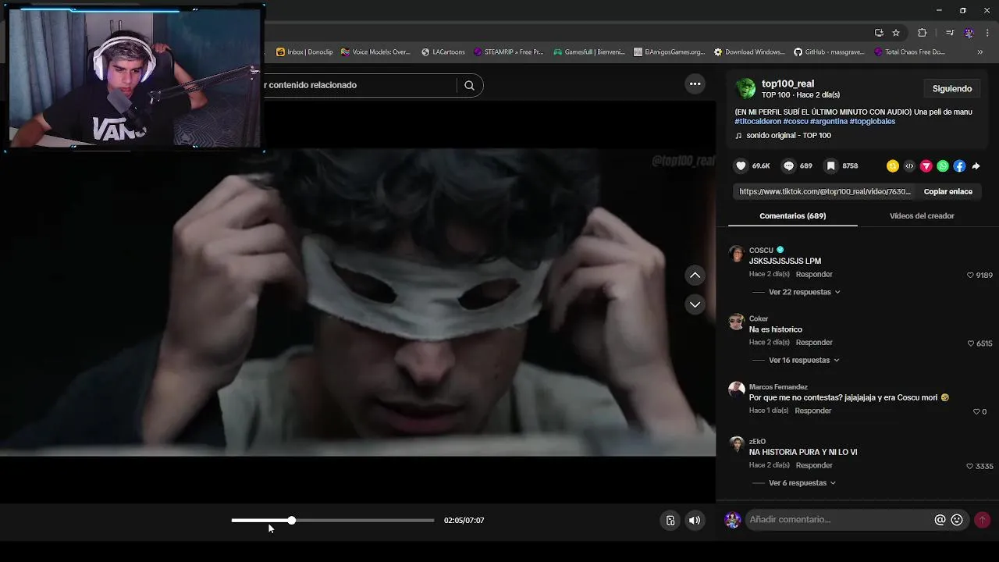Open the Gamesfull bookmark
This screenshot has width=999, height=562.
pyautogui.click(x=589, y=52)
